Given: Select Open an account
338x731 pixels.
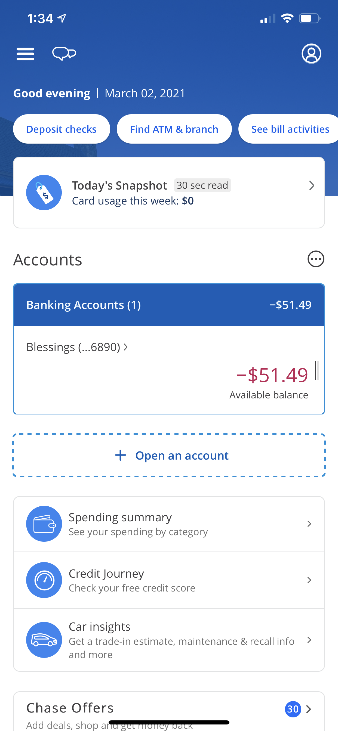Looking at the screenshot, I should click(x=169, y=455).
